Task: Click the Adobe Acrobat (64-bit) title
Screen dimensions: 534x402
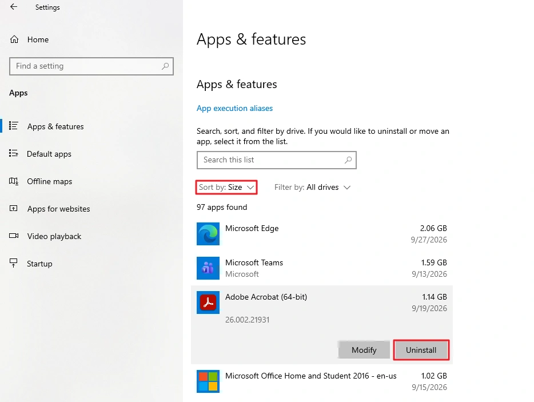Action: point(266,297)
